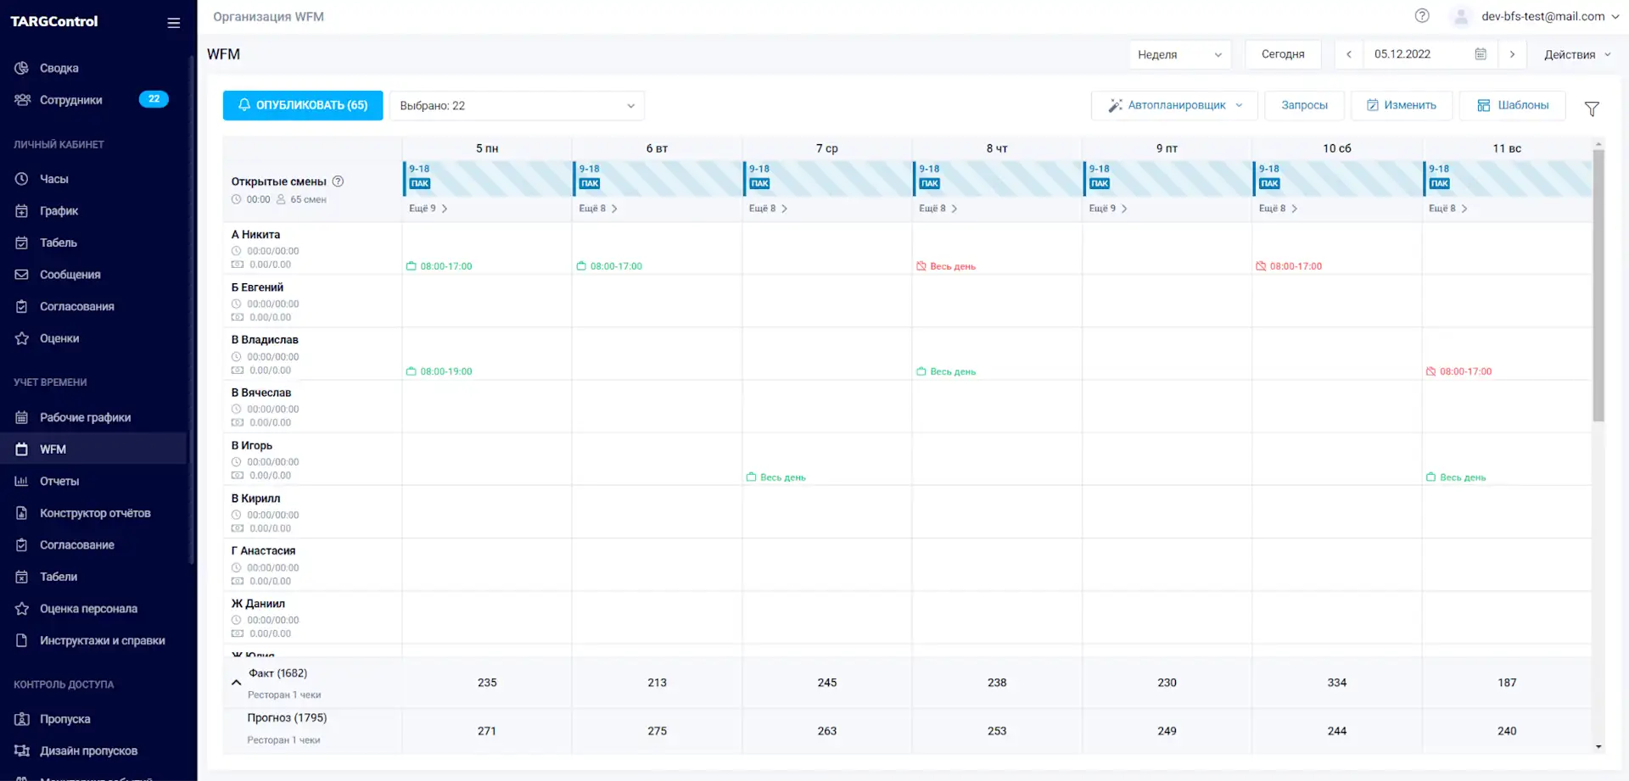Click the 22 employees count badge
Viewport: 1629px width, 781px height.
click(x=154, y=99)
